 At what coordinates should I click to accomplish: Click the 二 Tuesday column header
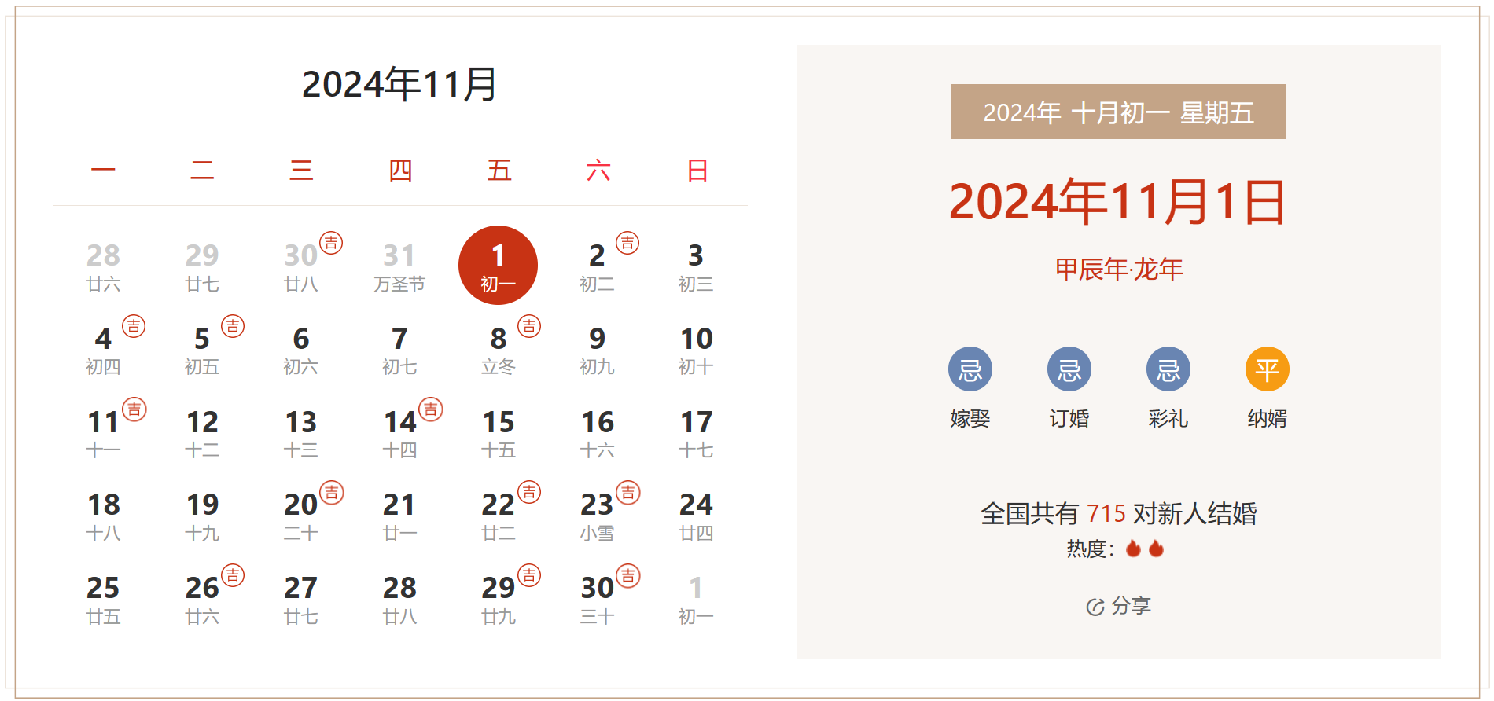pyautogui.click(x=202, y=170)
